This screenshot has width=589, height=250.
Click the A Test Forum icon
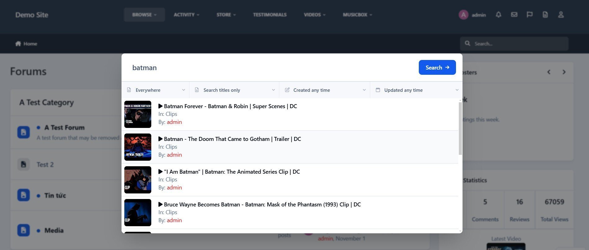pos(24,132)
